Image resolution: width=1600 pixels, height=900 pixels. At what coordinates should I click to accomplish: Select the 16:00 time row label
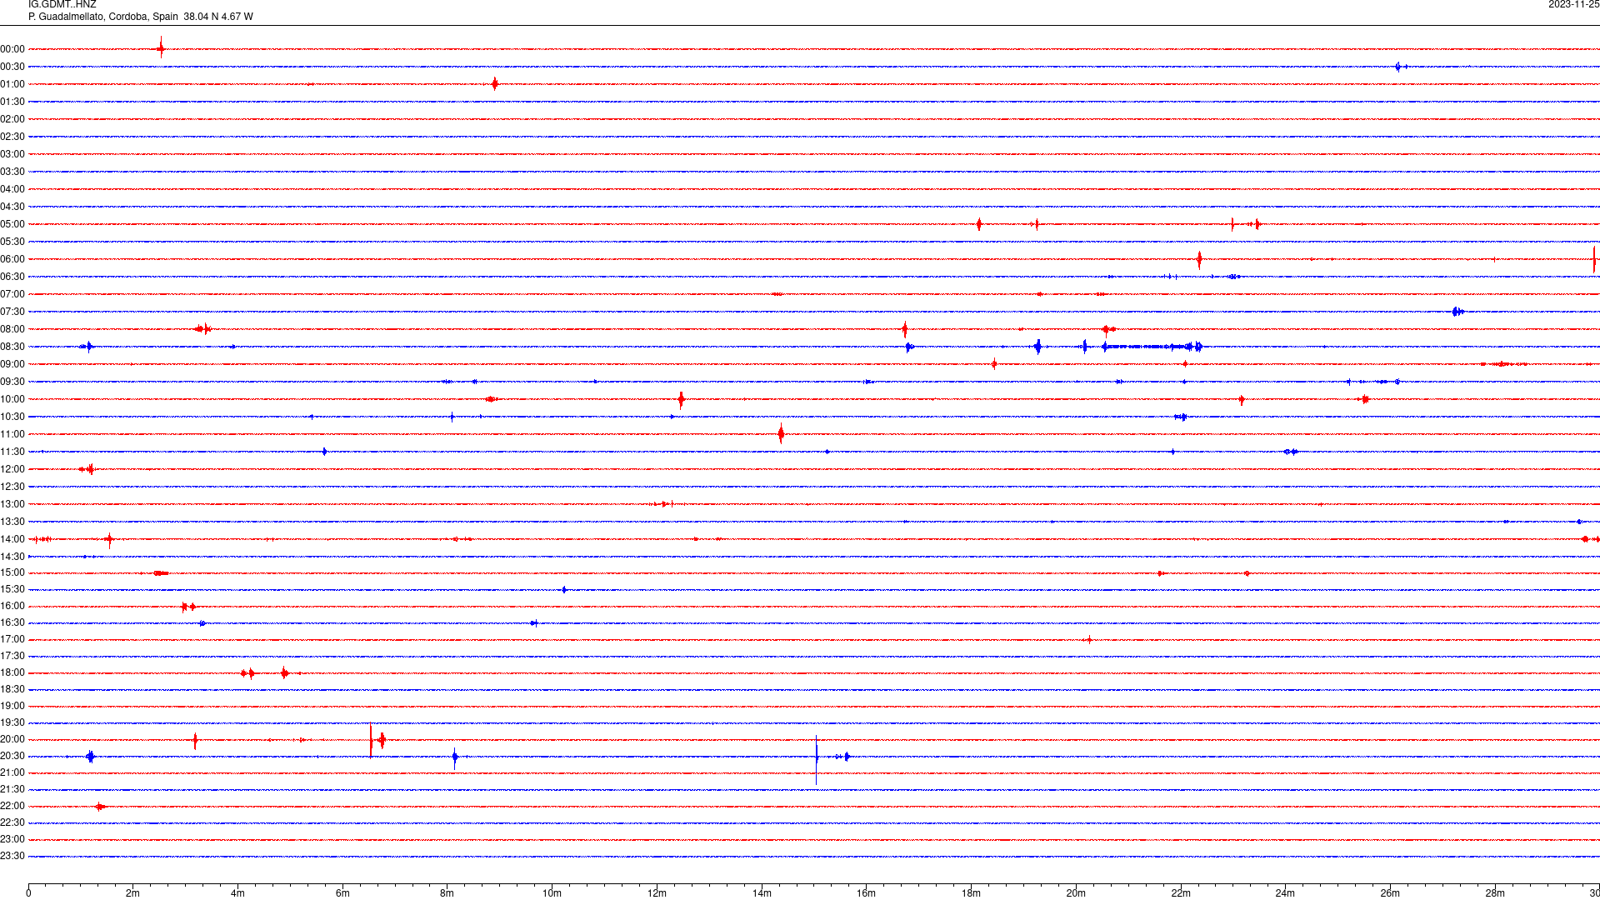(x=12, y=606)
